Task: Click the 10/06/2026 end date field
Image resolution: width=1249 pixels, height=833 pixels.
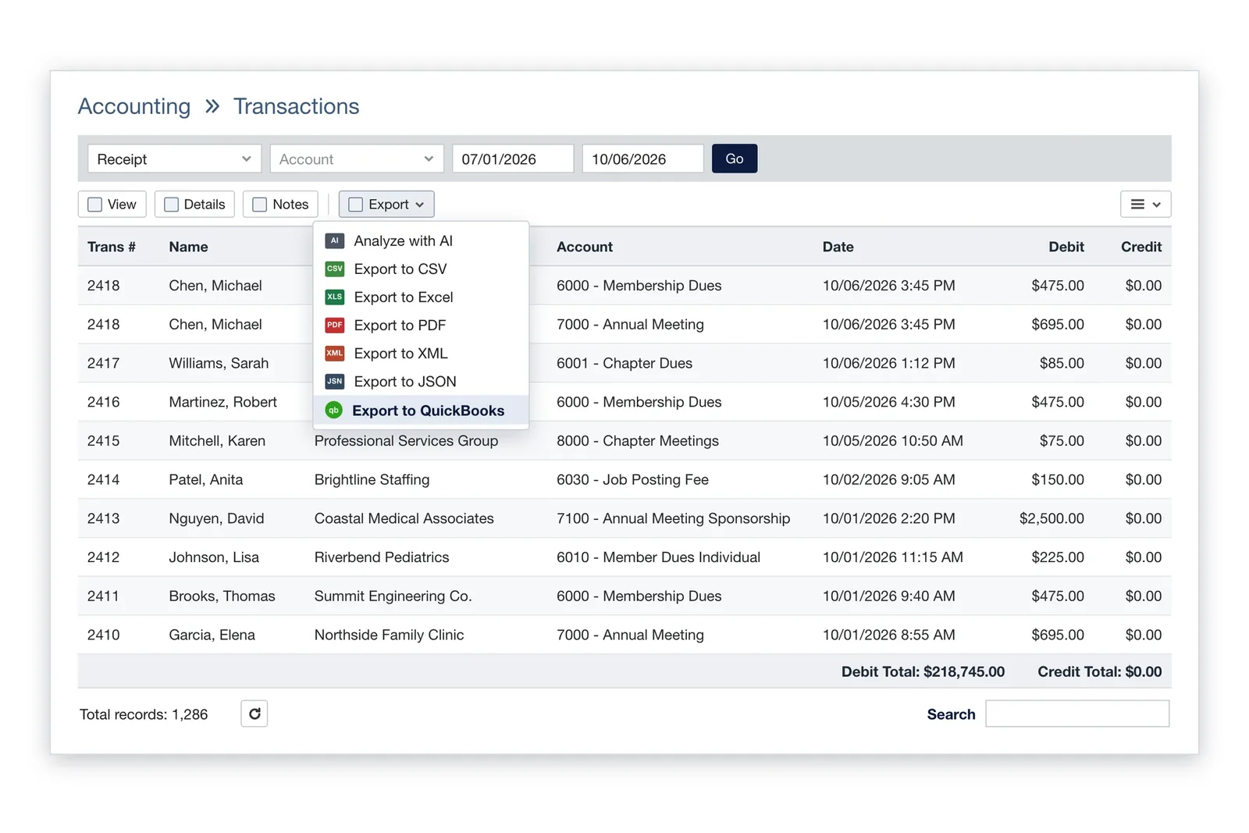Action: tap(642, 159)
